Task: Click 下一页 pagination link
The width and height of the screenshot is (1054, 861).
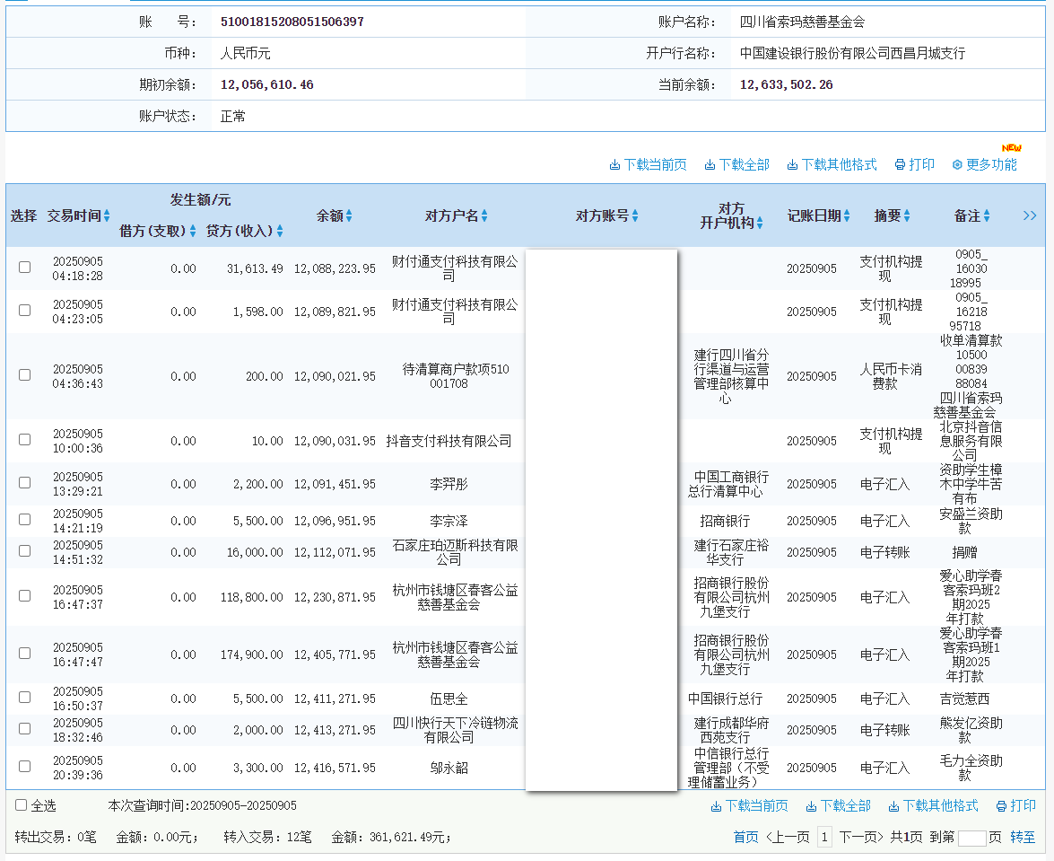Action: tap(861, 838)
